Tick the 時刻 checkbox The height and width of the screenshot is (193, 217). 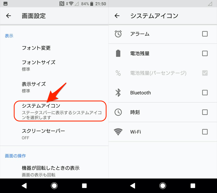point(205,112)
